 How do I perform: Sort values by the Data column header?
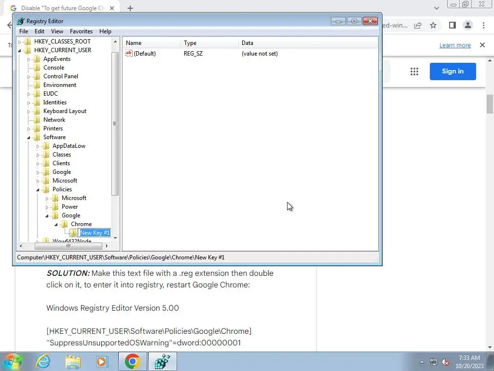coord(308,43)
